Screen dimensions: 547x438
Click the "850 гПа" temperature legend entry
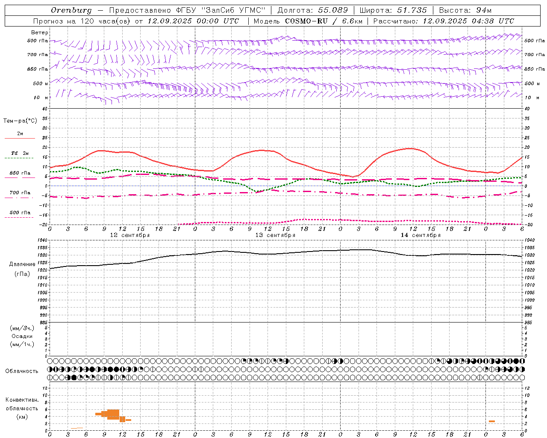20,173
